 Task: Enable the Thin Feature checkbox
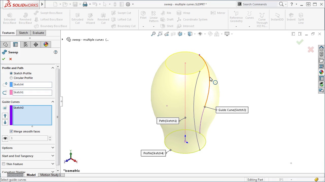coord(4,164)
